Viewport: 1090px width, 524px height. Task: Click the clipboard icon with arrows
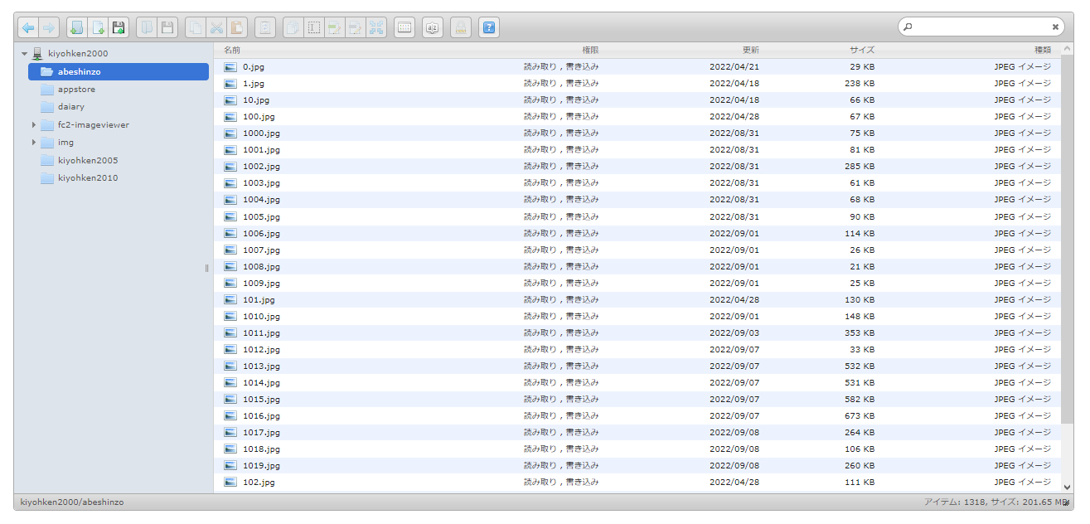click(x=264, y=27)
